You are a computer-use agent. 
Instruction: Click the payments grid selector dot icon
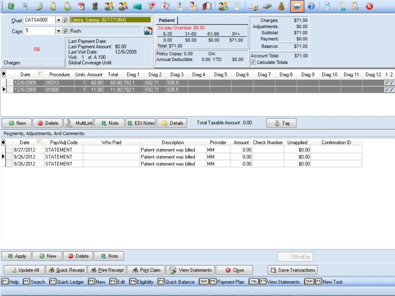[x=3, y=143]
